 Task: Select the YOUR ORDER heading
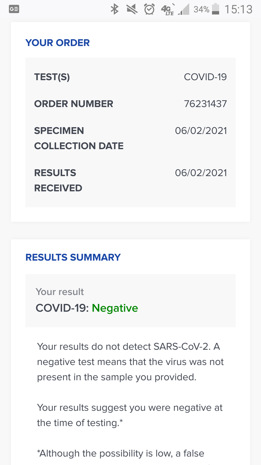coord(58,43)
